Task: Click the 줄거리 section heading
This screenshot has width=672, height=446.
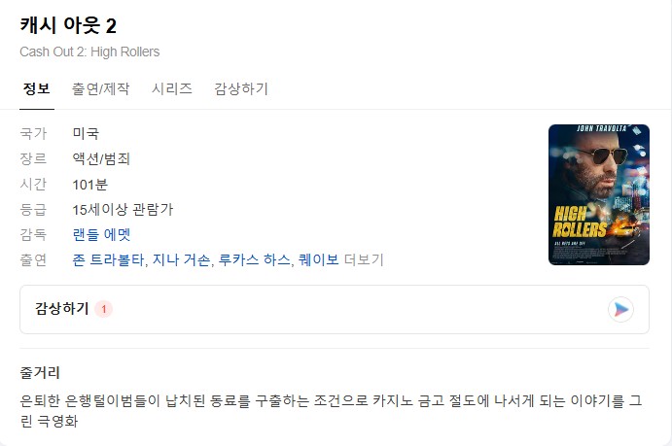Action: (x=40, y=372)
